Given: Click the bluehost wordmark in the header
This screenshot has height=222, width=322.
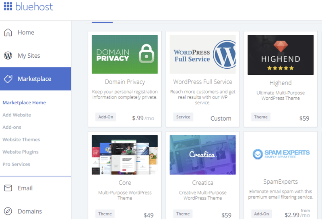Looking at the screenshot, I should 34,6.
